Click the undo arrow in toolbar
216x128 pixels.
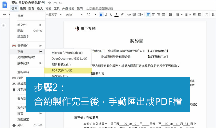(5, 15)
